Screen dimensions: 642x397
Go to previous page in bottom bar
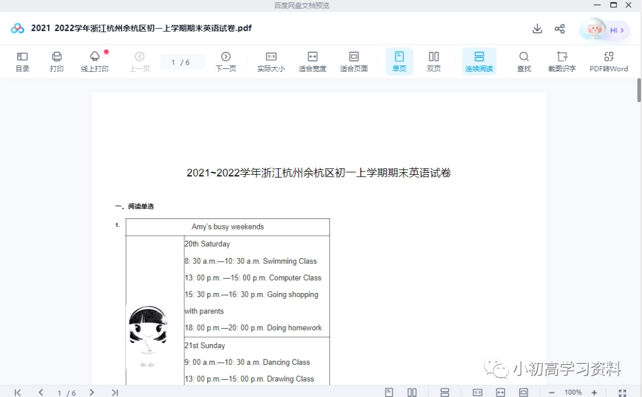[41, 392]
